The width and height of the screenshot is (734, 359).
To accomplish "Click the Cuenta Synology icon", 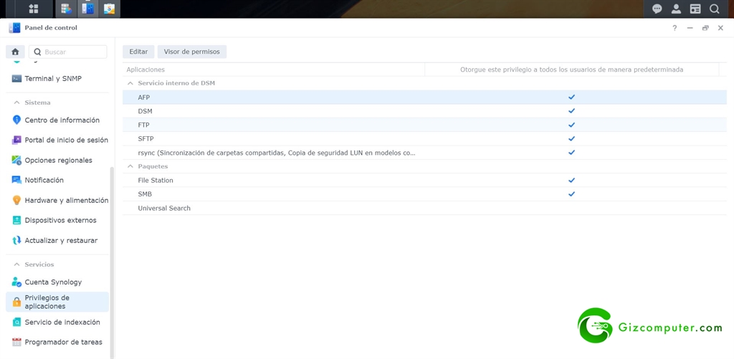I will [17, 282].
